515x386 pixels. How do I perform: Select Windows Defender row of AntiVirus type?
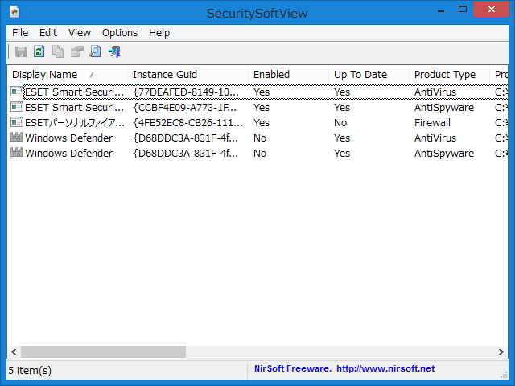[257, 138]
